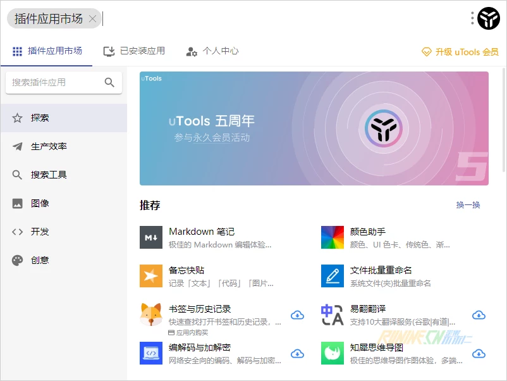This screenshot has width=507, height=381.
Task: Open the 颜色助手 color wheel icon
Action: pyautogui.click(x=333, y=237)
